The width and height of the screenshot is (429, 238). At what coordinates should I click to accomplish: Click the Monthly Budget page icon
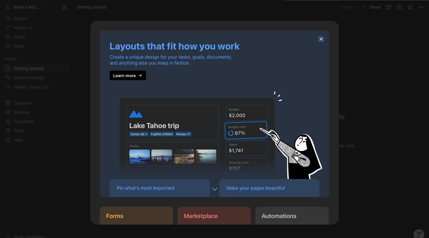pyautogui.click(x=8, y=78)
